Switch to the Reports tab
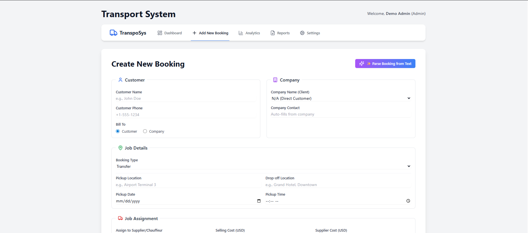This screenshot has width=528, height=233. pyautogui.click(x=280, y=33)
